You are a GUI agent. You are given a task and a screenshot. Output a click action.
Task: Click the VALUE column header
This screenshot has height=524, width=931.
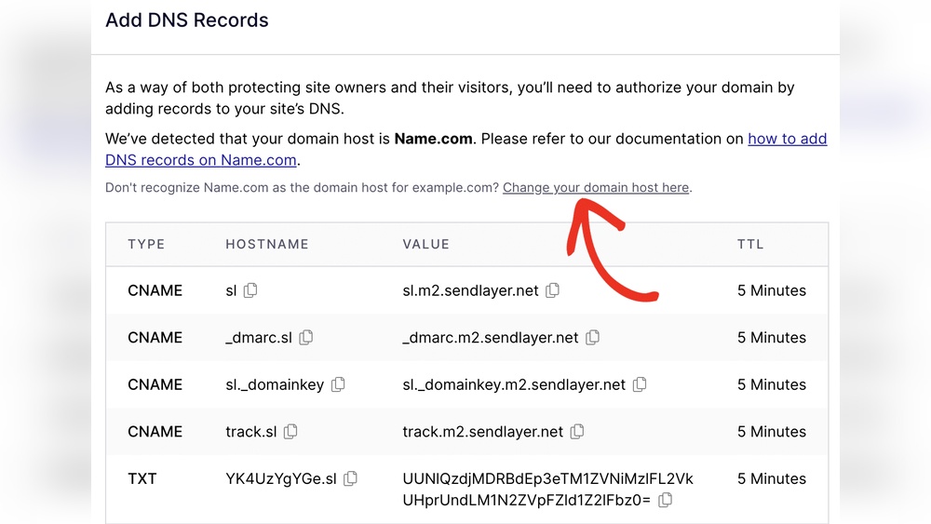425,244
